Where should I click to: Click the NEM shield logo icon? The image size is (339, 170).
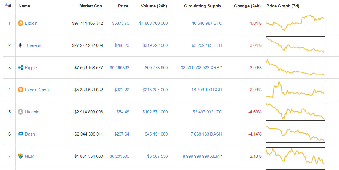[21, 156]
